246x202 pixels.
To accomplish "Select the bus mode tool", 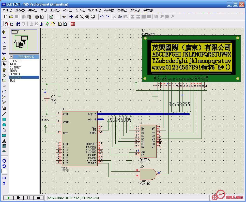I will point(4,54).
